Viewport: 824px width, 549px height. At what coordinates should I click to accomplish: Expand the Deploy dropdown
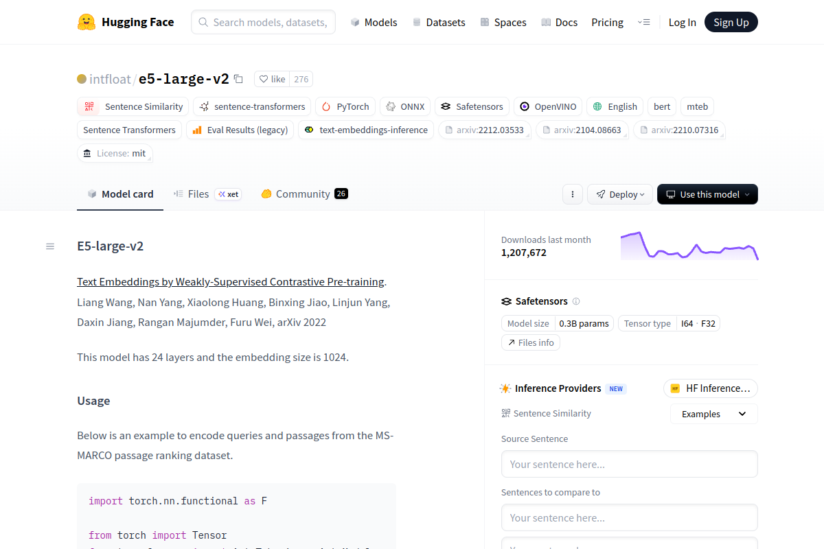[620, 194]
